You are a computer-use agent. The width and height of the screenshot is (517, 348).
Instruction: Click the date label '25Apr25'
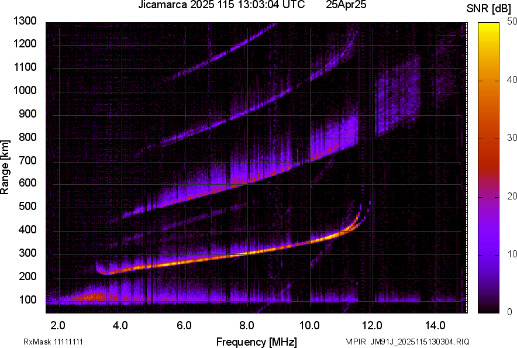(346, 5)
